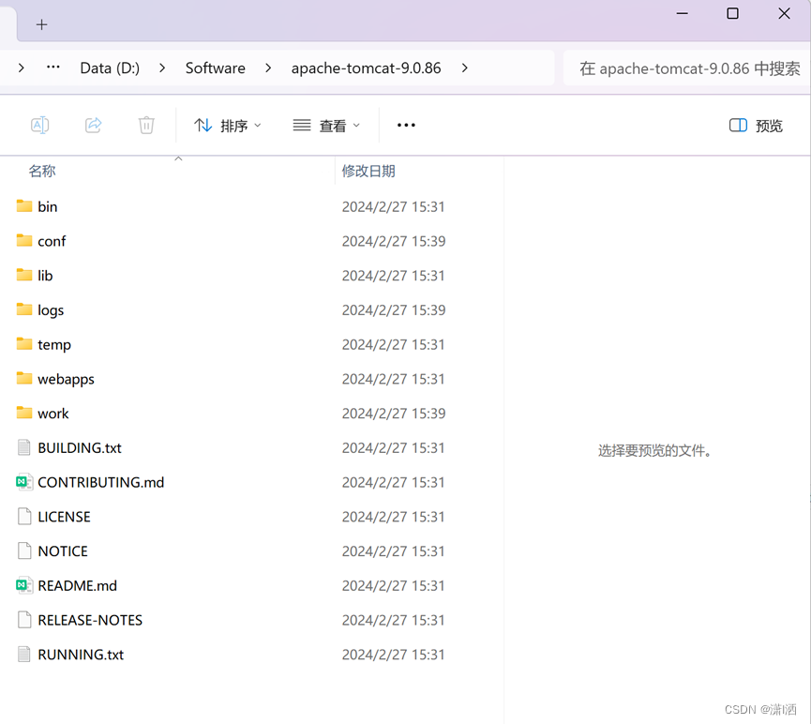811x724 pixels.
Task: Expand chevron after apache-tomcat-9.0.86 breadcrumb
Action: 464,68
